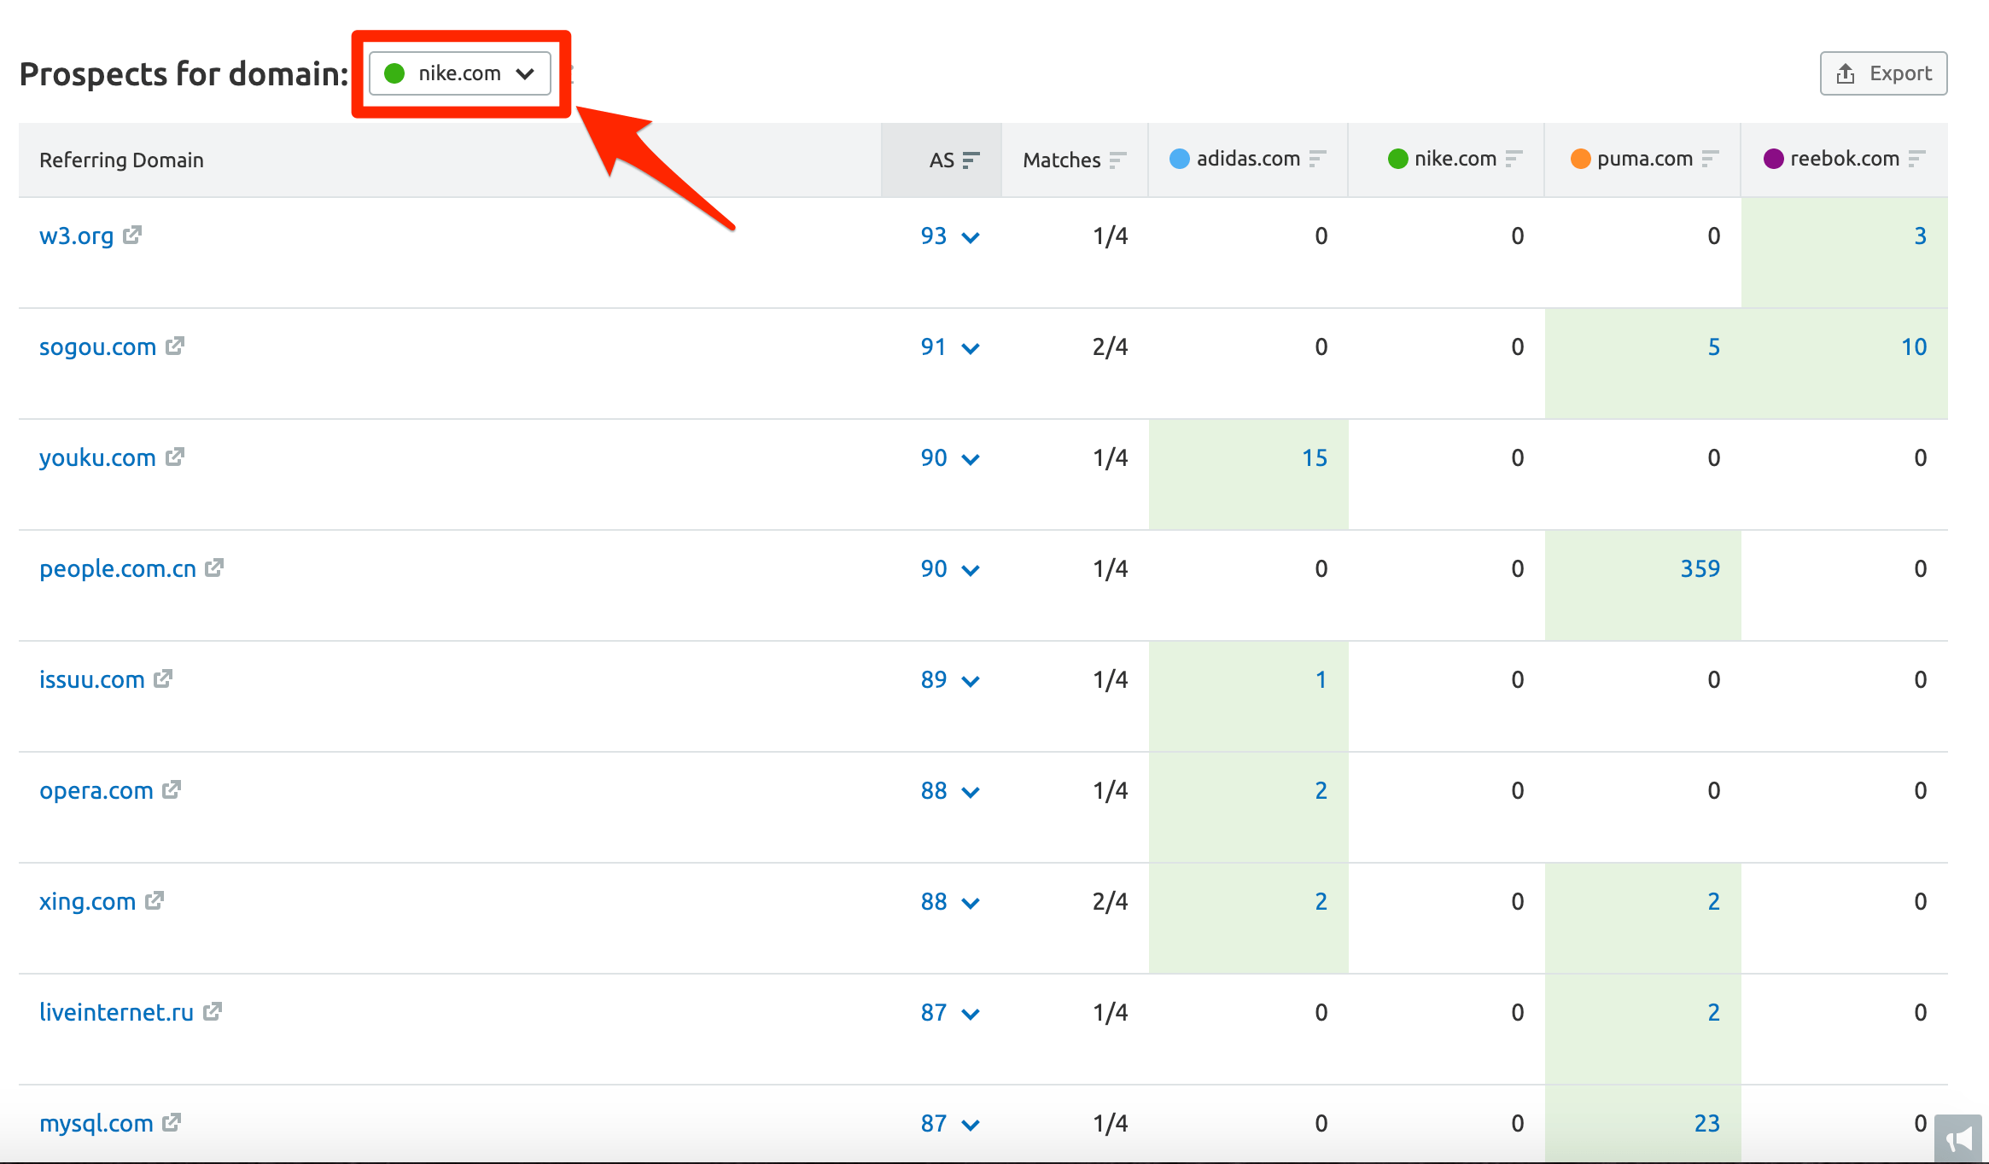Open sogou.com via its external link icon

coord(176,346)
